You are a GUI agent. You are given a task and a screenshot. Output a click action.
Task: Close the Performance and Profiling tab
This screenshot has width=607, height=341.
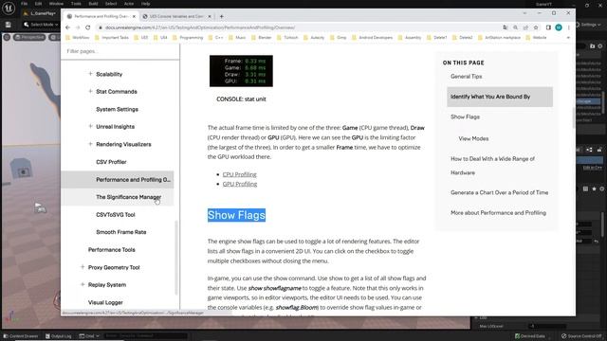pyautogui.click(x=134, y=16)
